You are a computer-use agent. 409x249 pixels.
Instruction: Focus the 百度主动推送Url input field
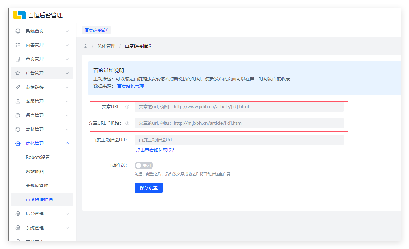pyautogui.click(x=239, y=140)
